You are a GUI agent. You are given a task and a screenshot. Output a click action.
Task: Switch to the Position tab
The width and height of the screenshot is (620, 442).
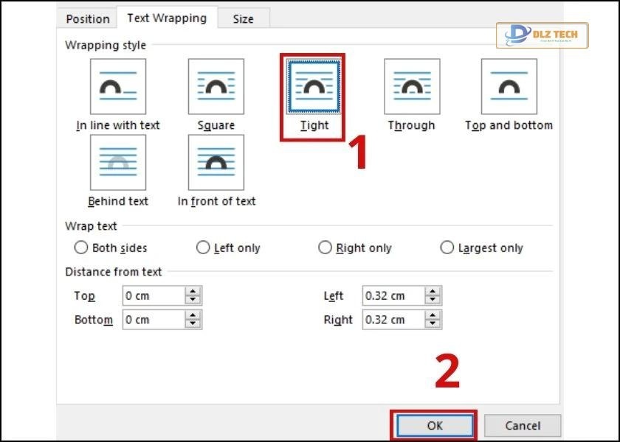coord(87,18)
